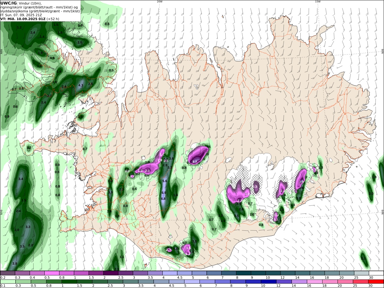Click the dark mauve 0.2–0.3 snow legend swatch
The width and height of the screenshot is (384, 288).
point(7,273)
